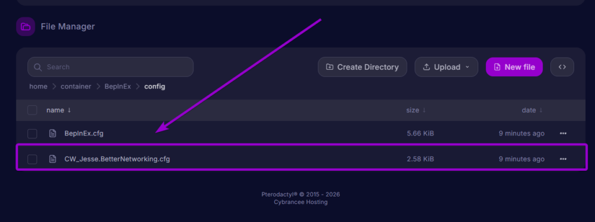Click the code brackets icon button
The width and height of the screenshot is (595, 222).
coord(562,67)
